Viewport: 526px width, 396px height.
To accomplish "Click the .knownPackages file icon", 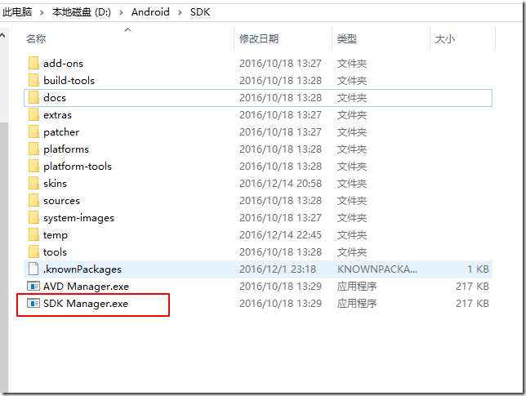I will pos(33,269).
